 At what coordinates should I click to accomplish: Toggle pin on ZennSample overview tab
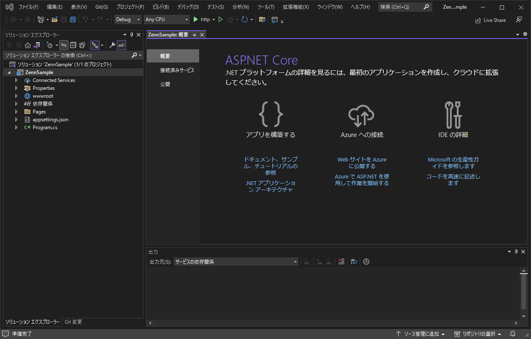point(194,35)
